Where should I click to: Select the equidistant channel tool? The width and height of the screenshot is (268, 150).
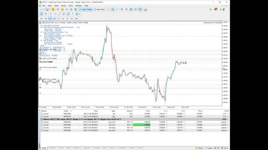coord(64,14)
